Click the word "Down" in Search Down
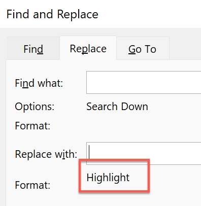 click(135, 107)
